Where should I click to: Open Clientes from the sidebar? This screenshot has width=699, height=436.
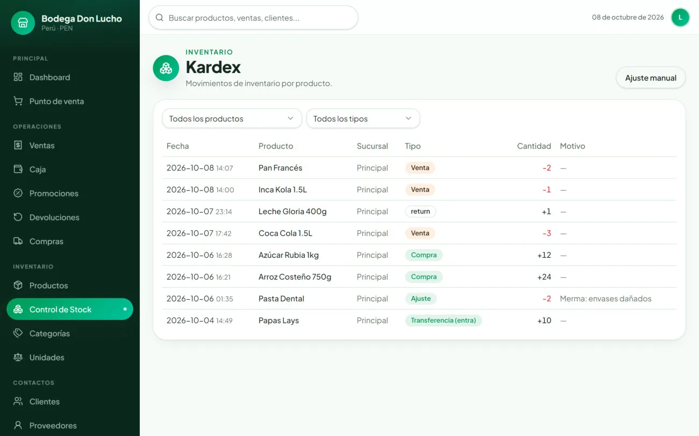[70, 401]
